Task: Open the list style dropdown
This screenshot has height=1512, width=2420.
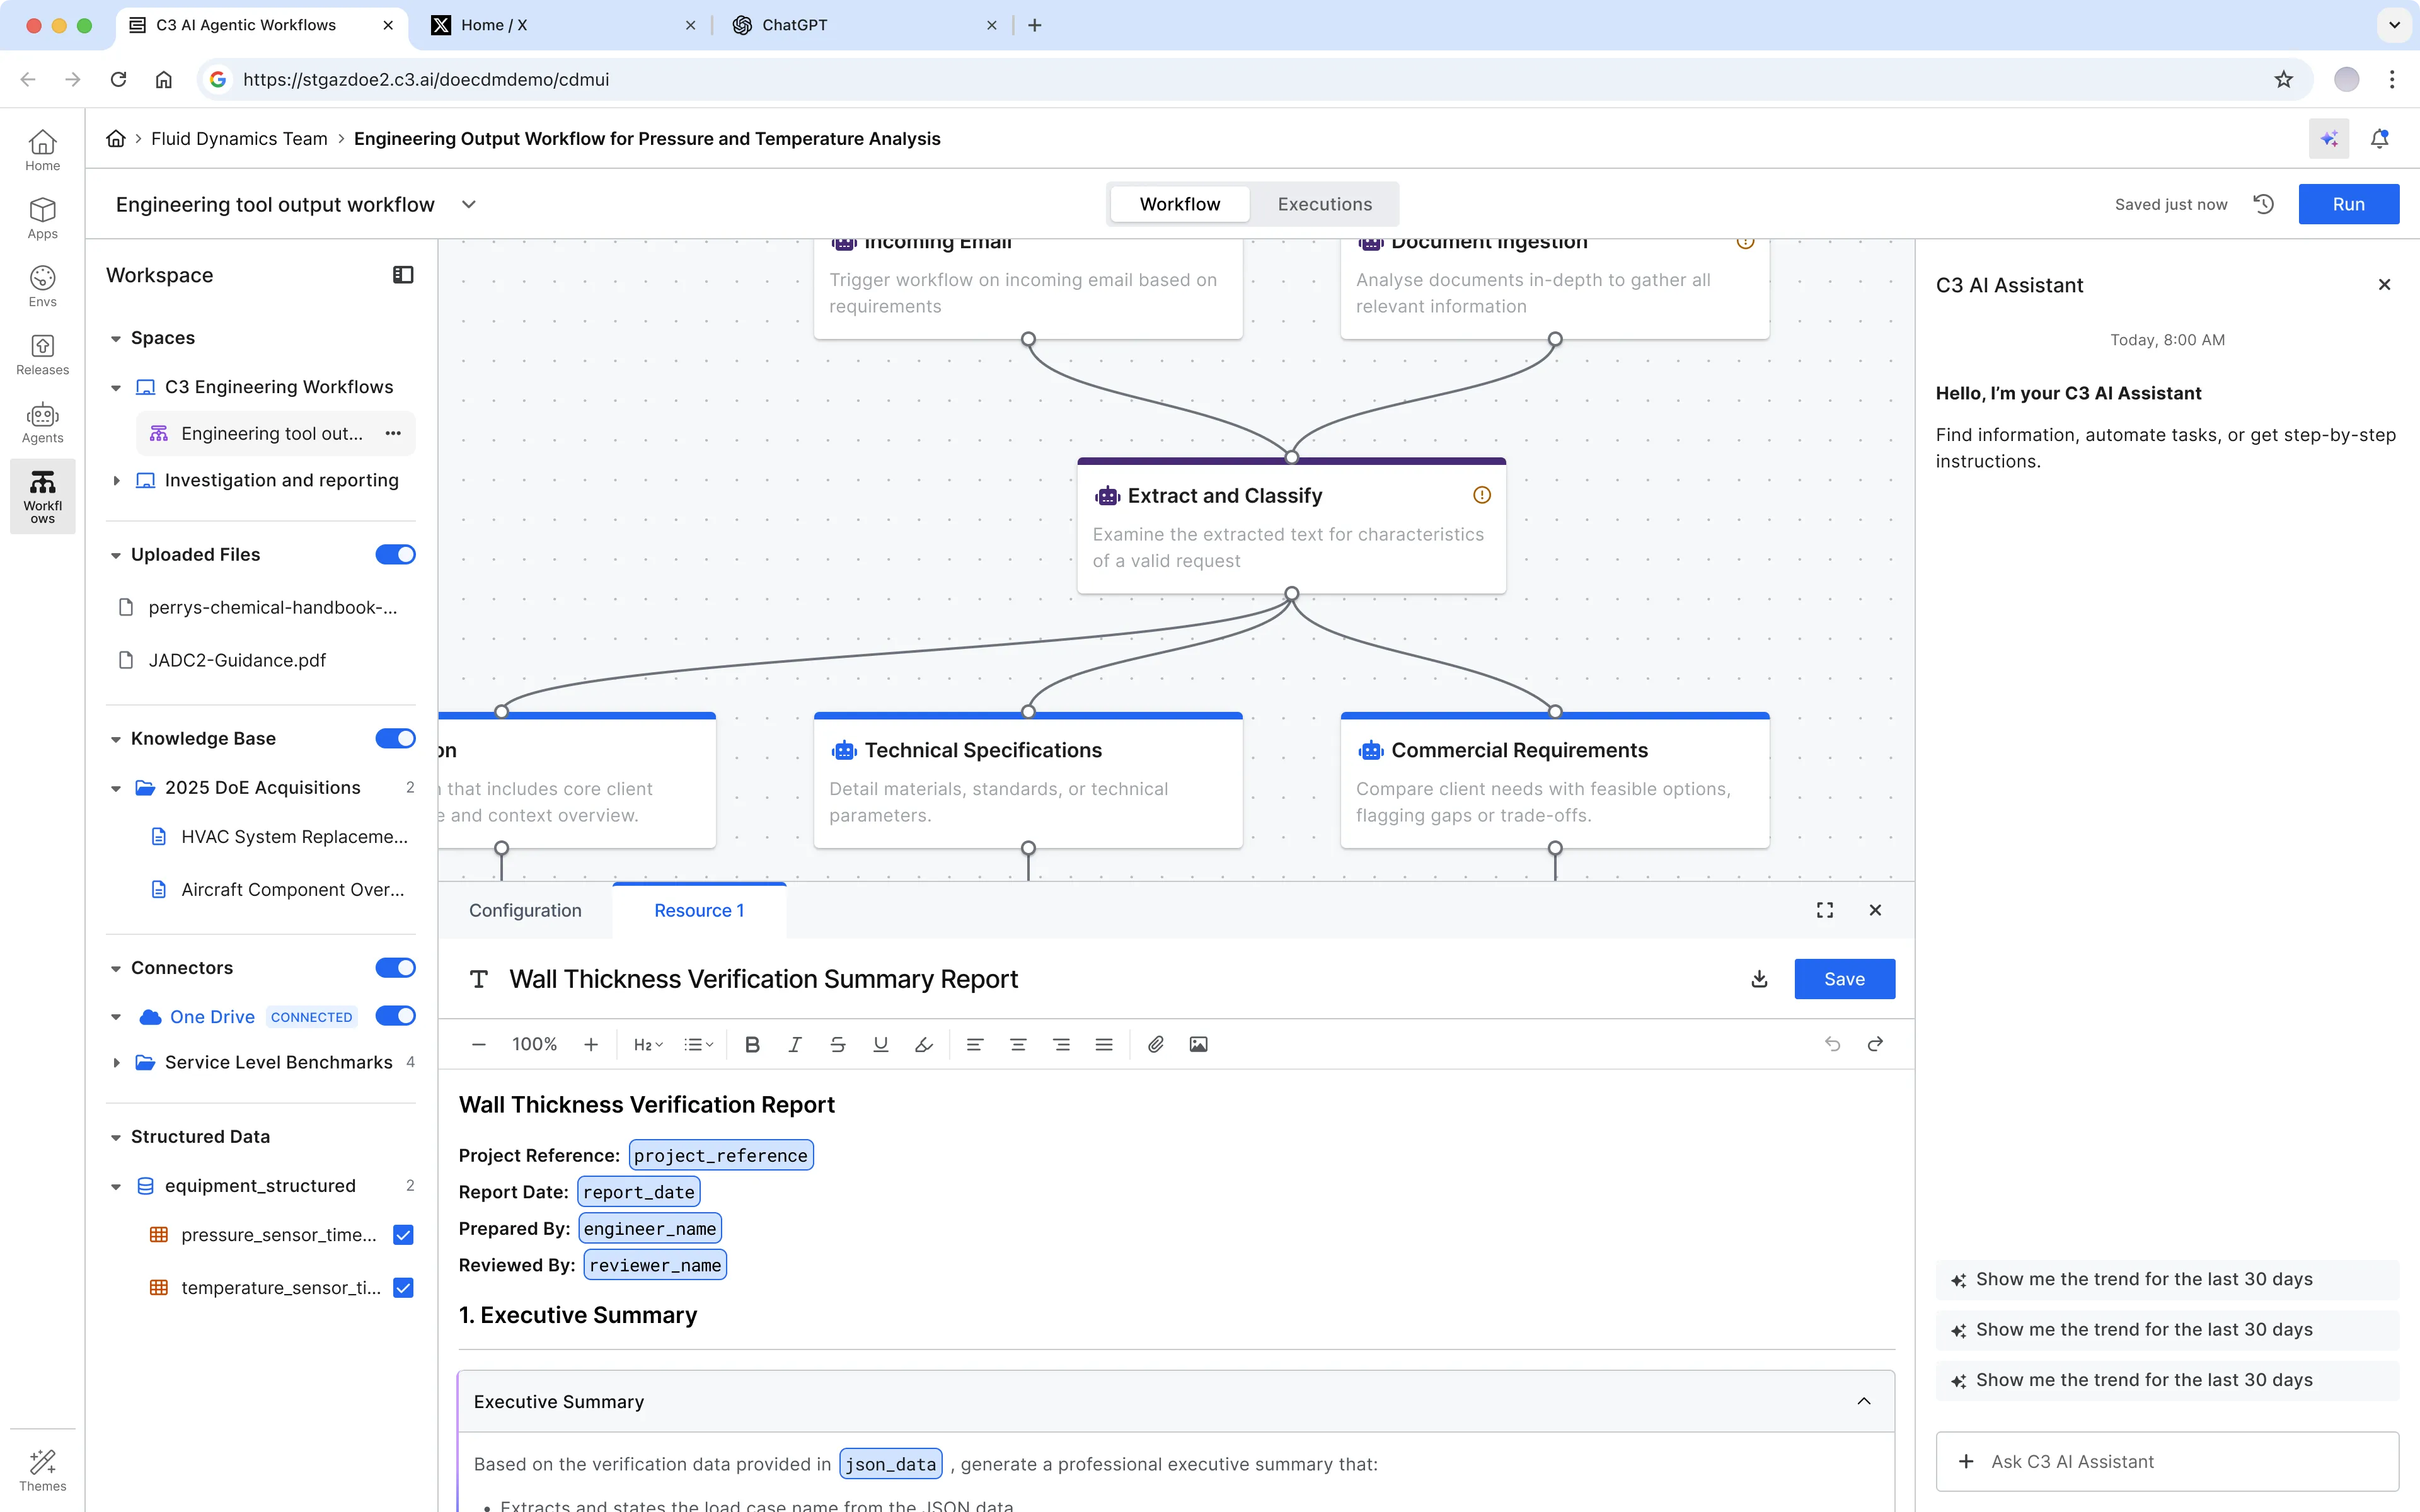Action: (698, 1044)
